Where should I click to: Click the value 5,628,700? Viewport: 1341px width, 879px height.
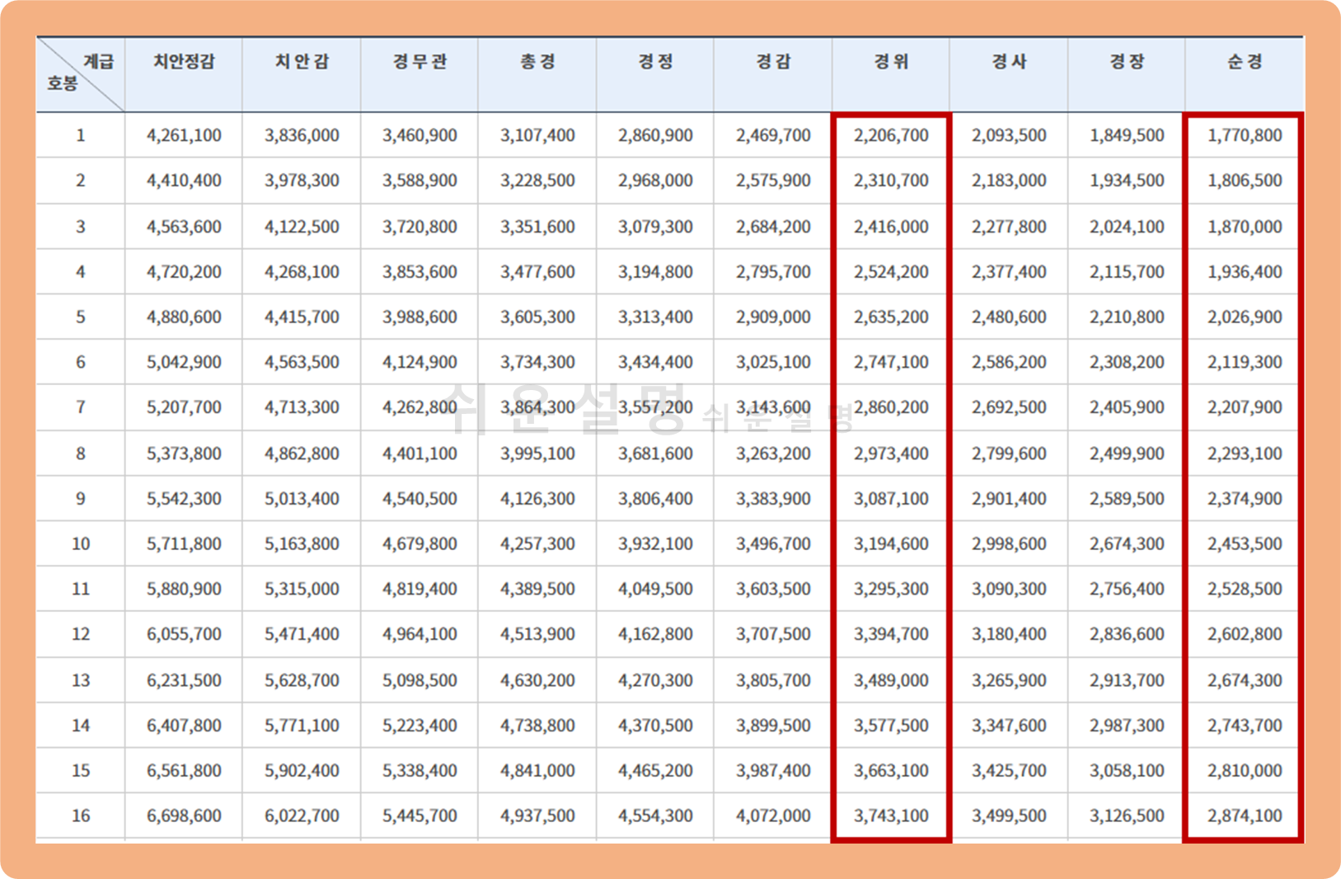[x=302, y=680]
